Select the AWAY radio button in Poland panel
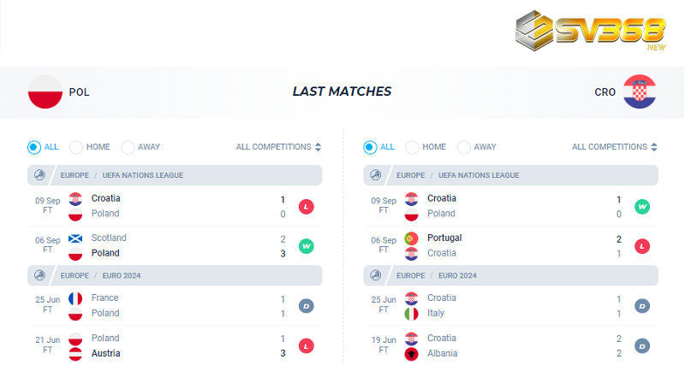The width and height of the screenshot is (685, 377). point(128,147)
